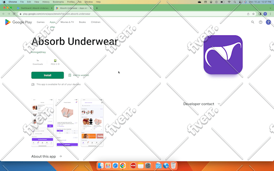Open Finder from the dock

tap(100, 165)
